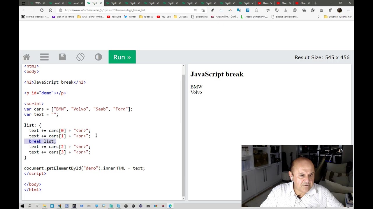Go to the W3Schools home icon
This screenshot has width=373, height=209.
tap(27, 57)
